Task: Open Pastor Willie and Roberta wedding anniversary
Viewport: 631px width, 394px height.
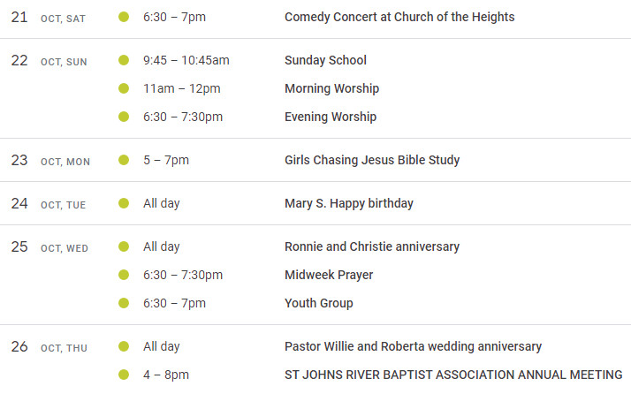Action: pos(413,346)
